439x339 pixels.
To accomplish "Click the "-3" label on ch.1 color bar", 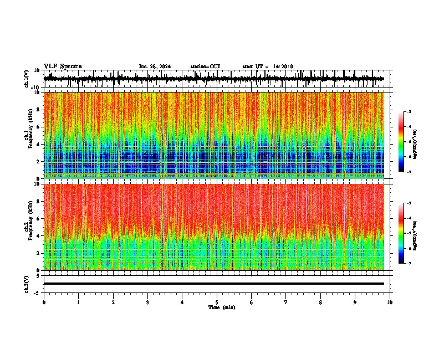I will (x=409, y=111).
